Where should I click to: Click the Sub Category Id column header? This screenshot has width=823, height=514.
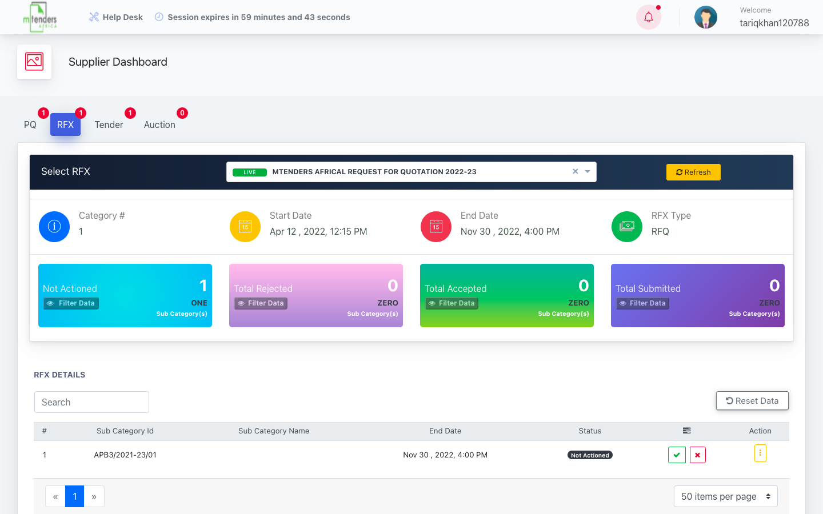[125, 431]
